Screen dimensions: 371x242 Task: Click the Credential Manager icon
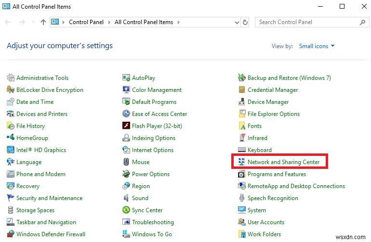click(x=242, y=90)
